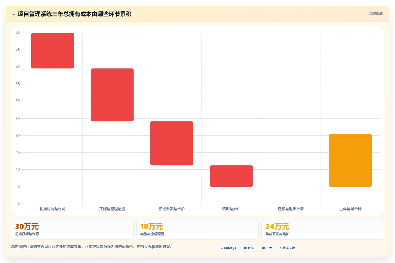Select the 数据卡片 chip
The width and height of the screenshot is (395, 263).
coord(287,248)
